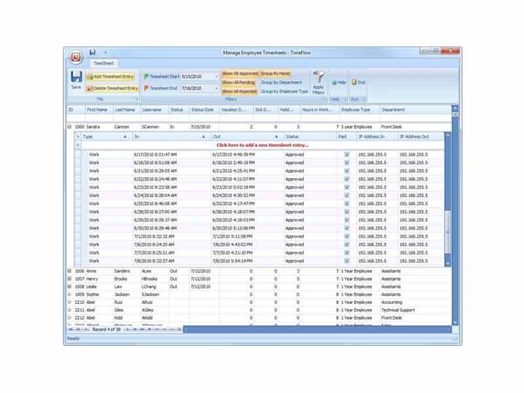Toggle Paid checkbox for 6/21/2010 entry
This screenshot has width=524, height=393.
(x=347, y=171)
